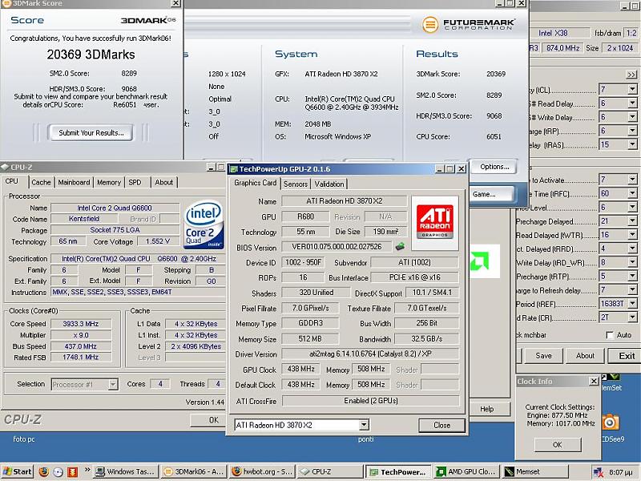Open the About tab in CPU-Z

click(x=164, y=183)
